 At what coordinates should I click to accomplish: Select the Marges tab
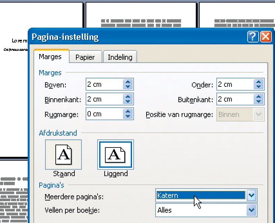click(x=50, y=57)
